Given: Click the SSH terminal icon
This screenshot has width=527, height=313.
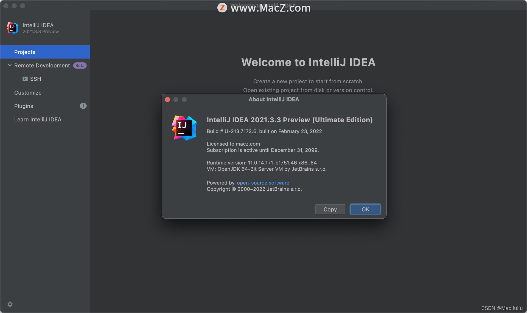Looking at the screenshot, I should point(25,79).
